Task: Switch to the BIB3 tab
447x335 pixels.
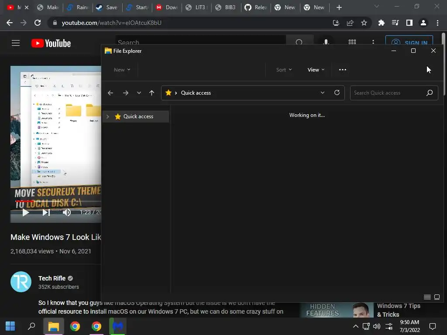Action: pyautogui.click(x=226, y=7)
